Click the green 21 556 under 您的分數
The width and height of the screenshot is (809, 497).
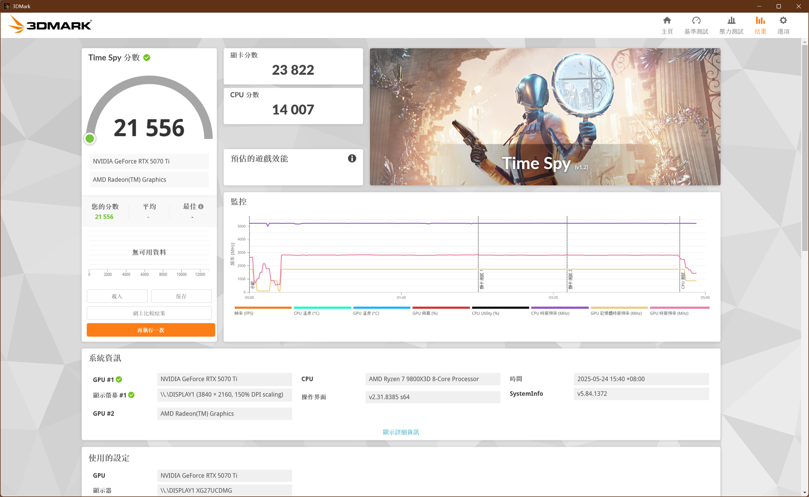pos(104,217)
